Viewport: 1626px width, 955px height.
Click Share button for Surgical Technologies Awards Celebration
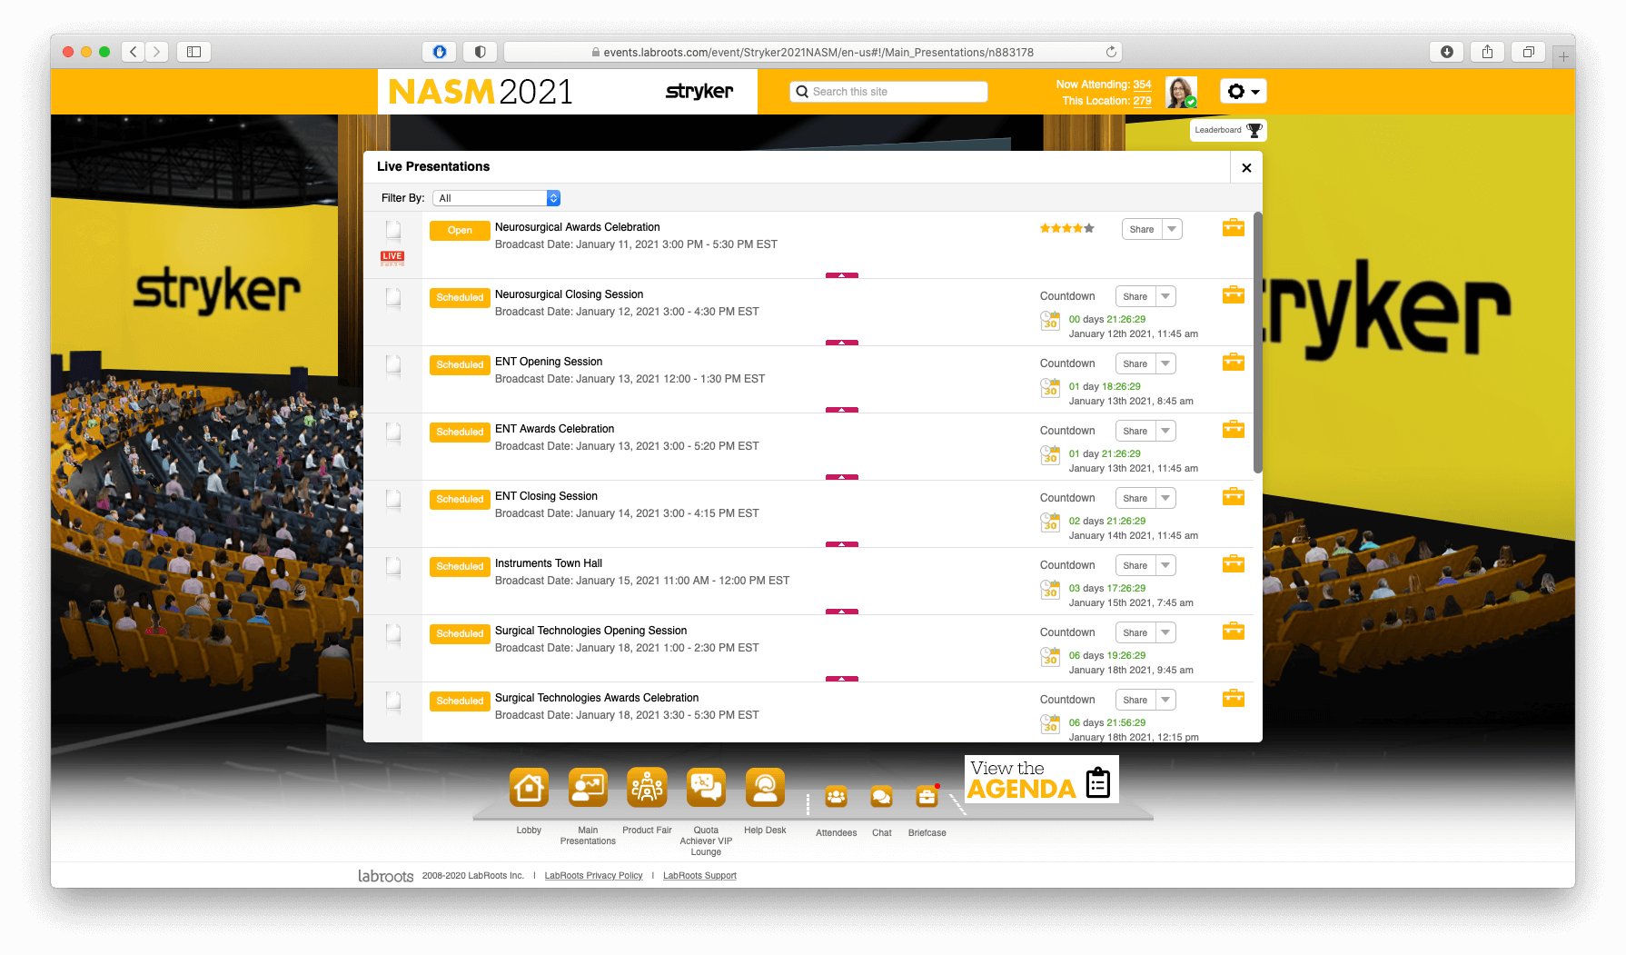coord(1135,700)
